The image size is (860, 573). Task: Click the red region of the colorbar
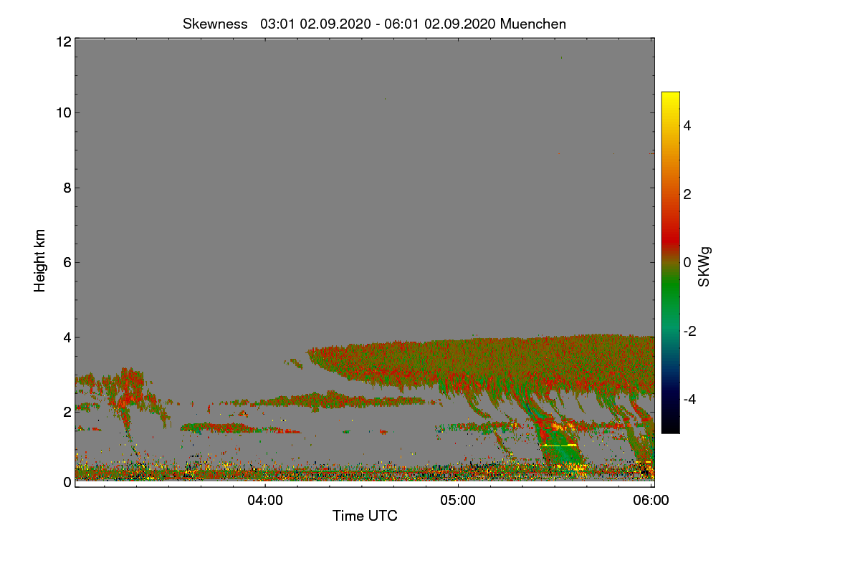pos(670,229)
